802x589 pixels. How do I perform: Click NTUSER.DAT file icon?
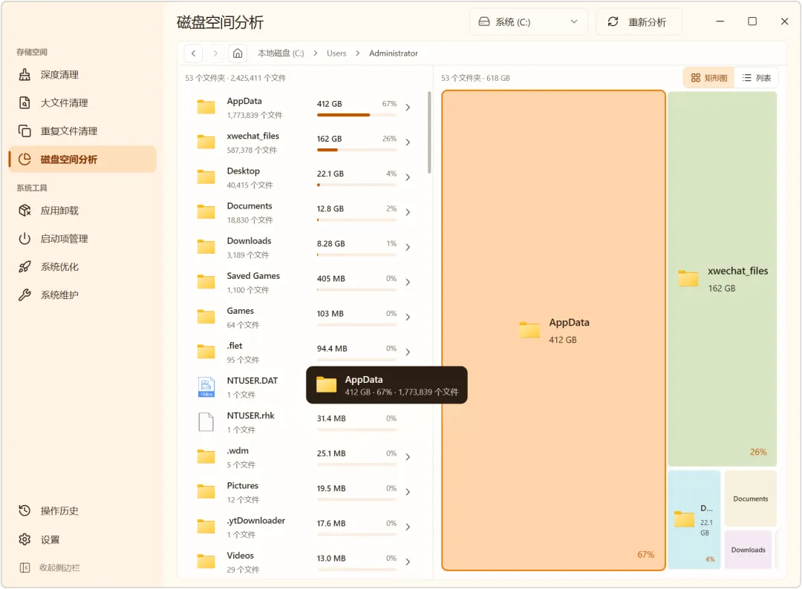point(206,386)
